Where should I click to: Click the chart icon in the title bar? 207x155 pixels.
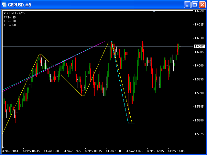click(x=4, y=5)
